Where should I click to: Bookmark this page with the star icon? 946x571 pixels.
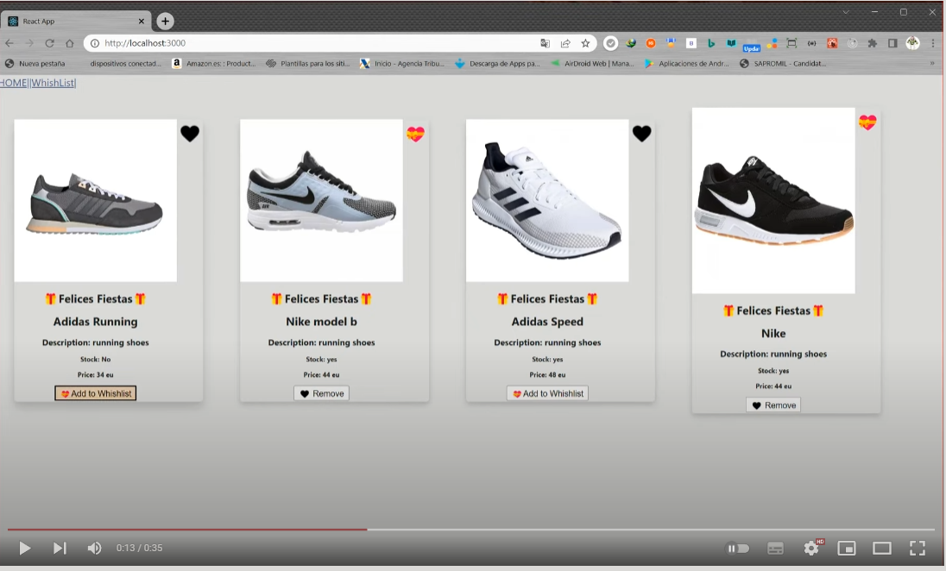(x=585, y=43)
